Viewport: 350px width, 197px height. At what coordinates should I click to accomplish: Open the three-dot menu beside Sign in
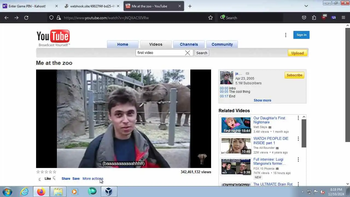coord(286,35)
